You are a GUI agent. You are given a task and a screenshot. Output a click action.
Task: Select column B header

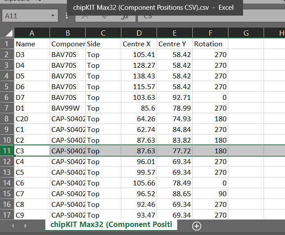pyautogui.click(x=67, y=33)
